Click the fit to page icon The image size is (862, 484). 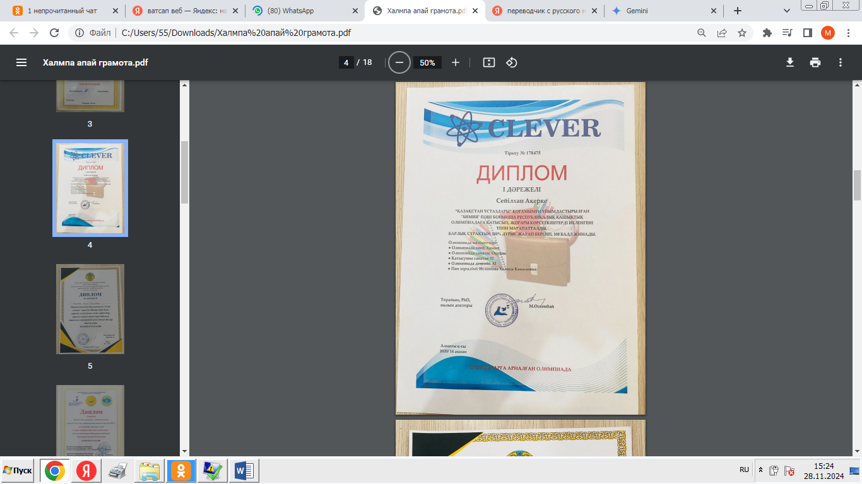489,62
